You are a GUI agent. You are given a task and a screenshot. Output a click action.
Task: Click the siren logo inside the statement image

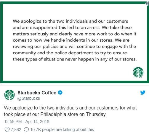point(138,72)
